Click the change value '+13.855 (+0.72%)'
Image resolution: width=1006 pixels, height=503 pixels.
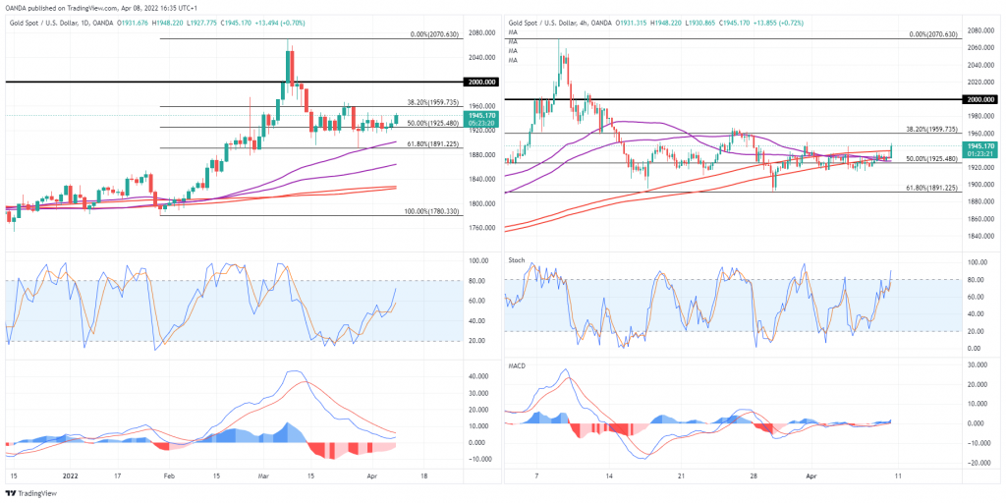click(x=777, y=24)
